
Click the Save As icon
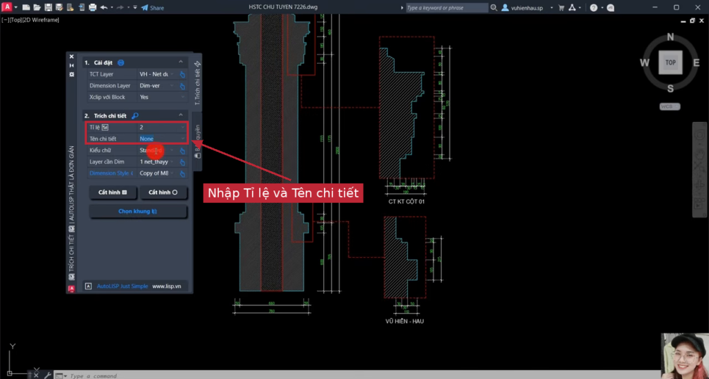click(x=60, y=8)
